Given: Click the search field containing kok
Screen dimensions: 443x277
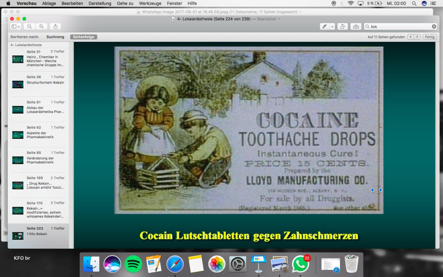Looking at the screenshot, I should [x=398, y=26].
